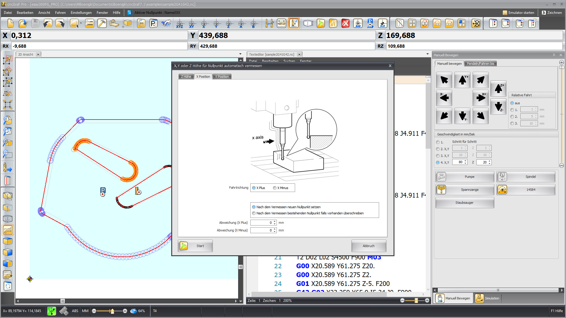566x318 pixels.
Task: Increase Abweichung (X Plus) spinner value
Action: [x=275, y=221]
